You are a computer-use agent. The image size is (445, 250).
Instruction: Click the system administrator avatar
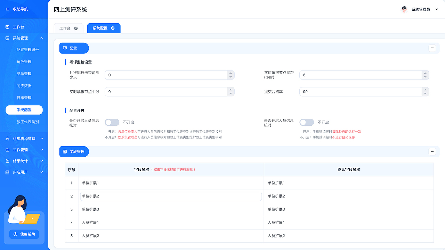tap(404, 9)
